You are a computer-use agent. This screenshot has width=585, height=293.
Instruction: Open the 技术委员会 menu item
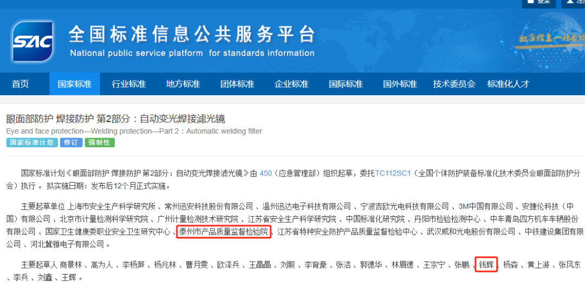454,84
